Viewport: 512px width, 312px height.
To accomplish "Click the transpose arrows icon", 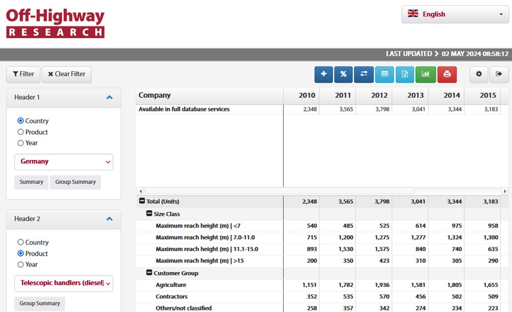I will coord(364,74).
